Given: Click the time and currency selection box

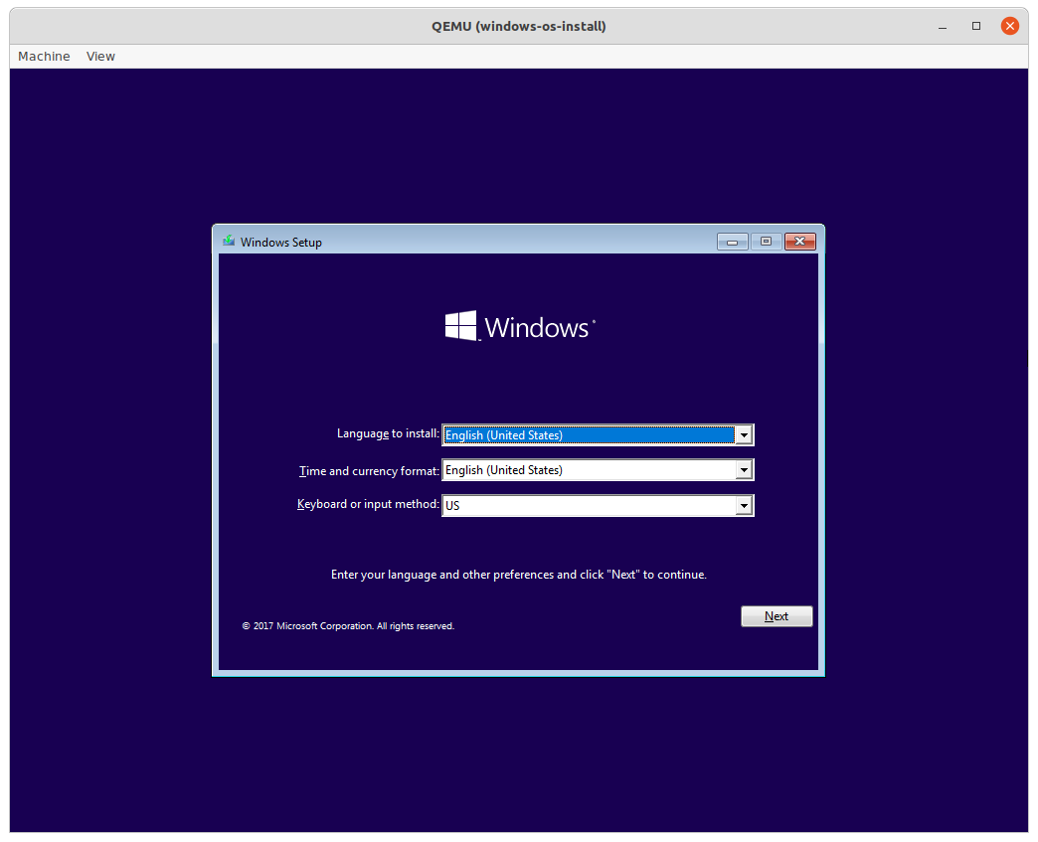Looking at the screenshot, I should click(587, 469).
